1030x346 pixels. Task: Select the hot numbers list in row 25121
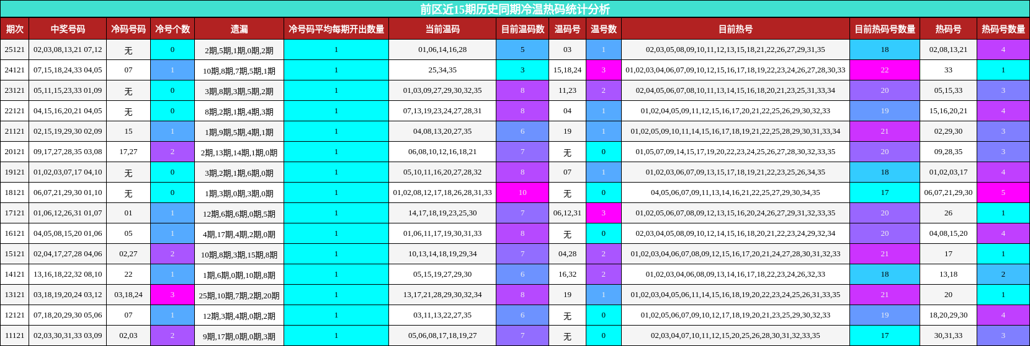(735, 50)
